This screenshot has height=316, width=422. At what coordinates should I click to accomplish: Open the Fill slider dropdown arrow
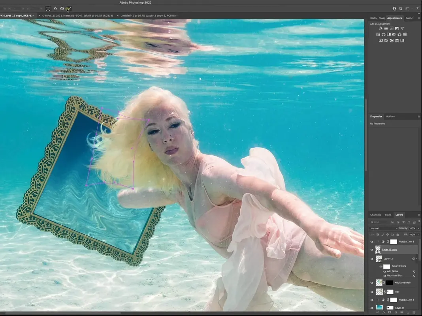(418, 235)
